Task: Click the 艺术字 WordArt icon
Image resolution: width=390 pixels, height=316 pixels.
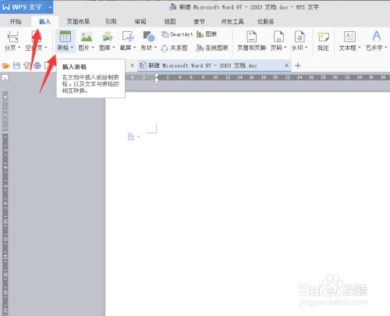Action: tap(377, 37)
